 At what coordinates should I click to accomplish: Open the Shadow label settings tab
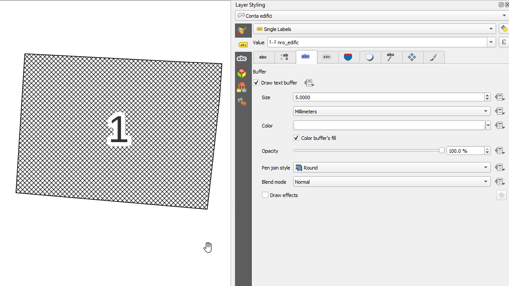369,57
